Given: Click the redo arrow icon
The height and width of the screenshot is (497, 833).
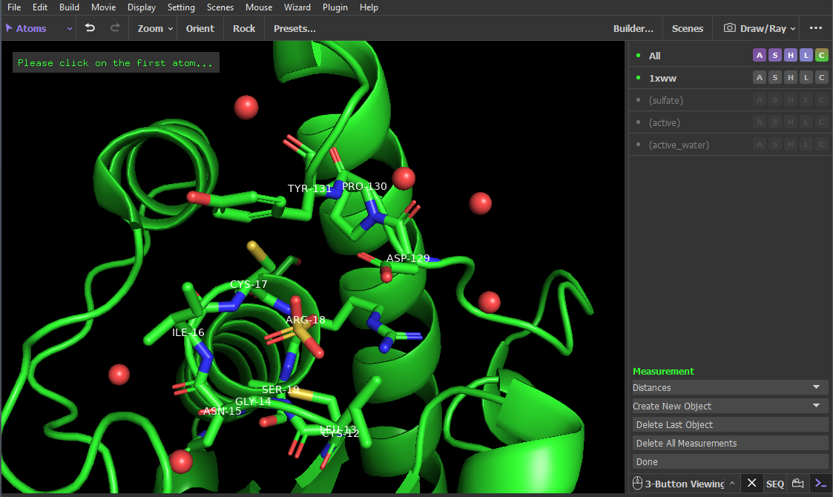Looking at the screenshot, I should tap(115, 28).
